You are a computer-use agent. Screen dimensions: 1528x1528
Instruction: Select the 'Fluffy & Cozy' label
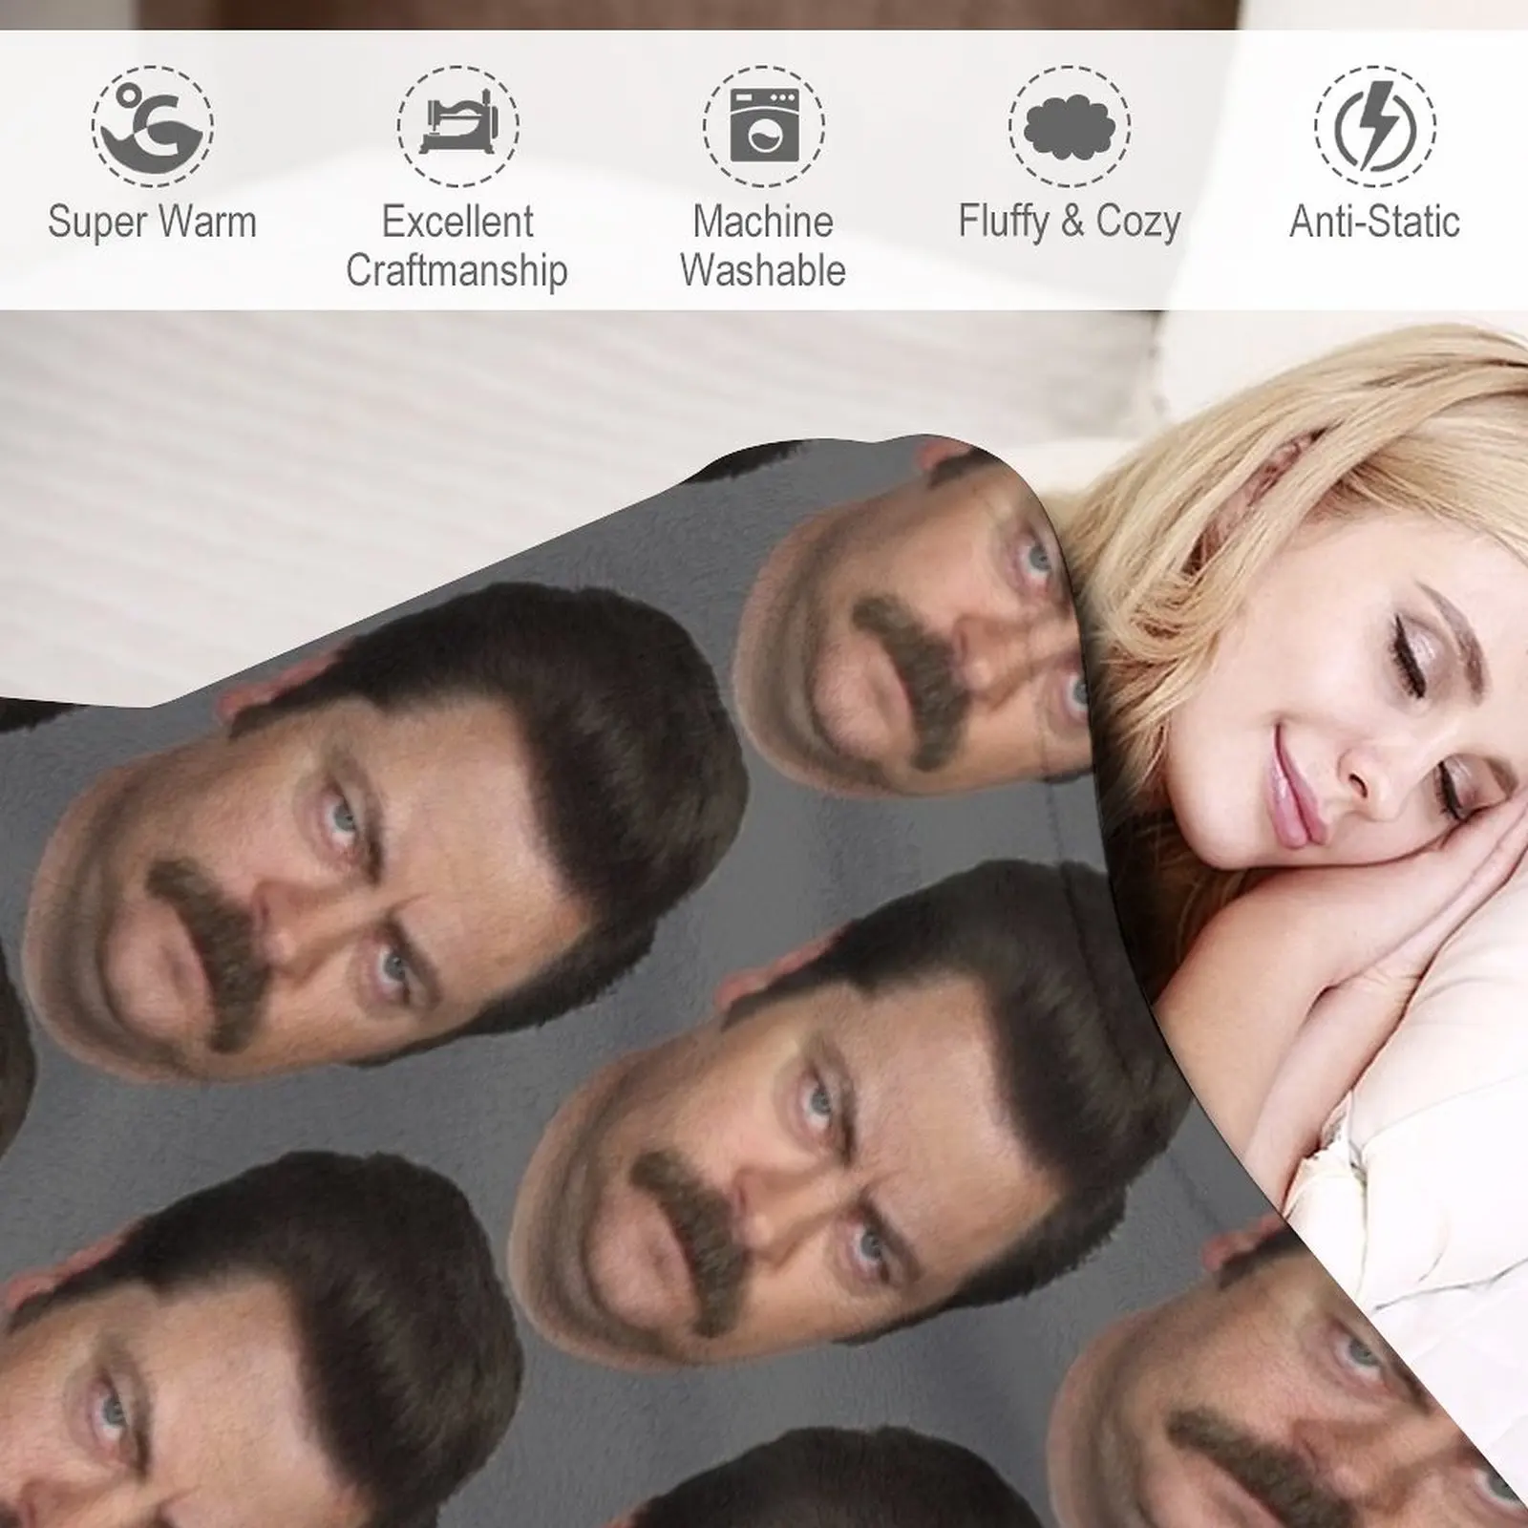(x=1070, y=223)
